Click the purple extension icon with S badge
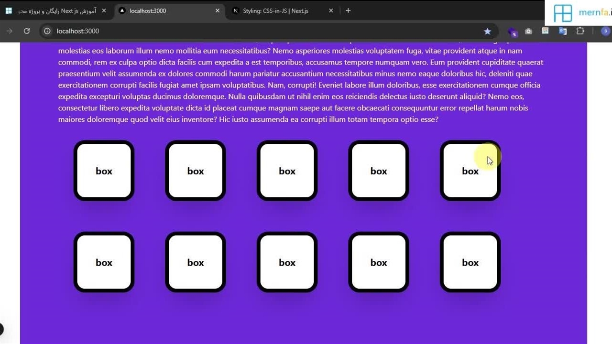Screen dimensions: 612x344 513,32
